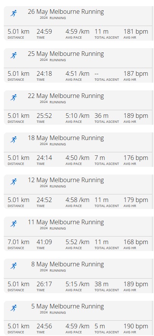
Task: Click the running icon for 18 May activity
Action: [13, 140]
